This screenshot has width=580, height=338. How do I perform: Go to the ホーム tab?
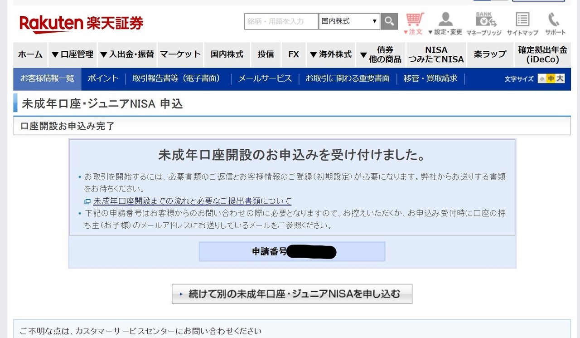[30, 54]
